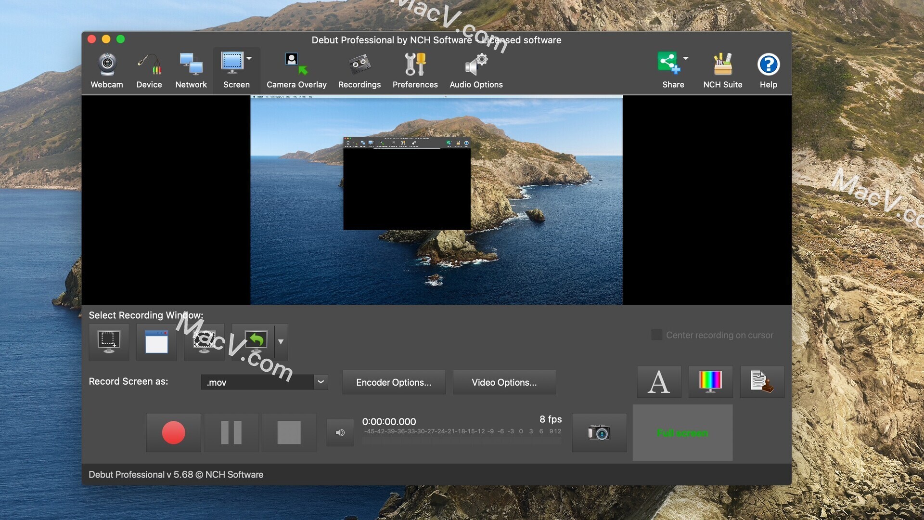The image size is (924, 520).
Task: Click the previous selection green arrow icon
Action: pyautogui.click(x=253, y=342)
